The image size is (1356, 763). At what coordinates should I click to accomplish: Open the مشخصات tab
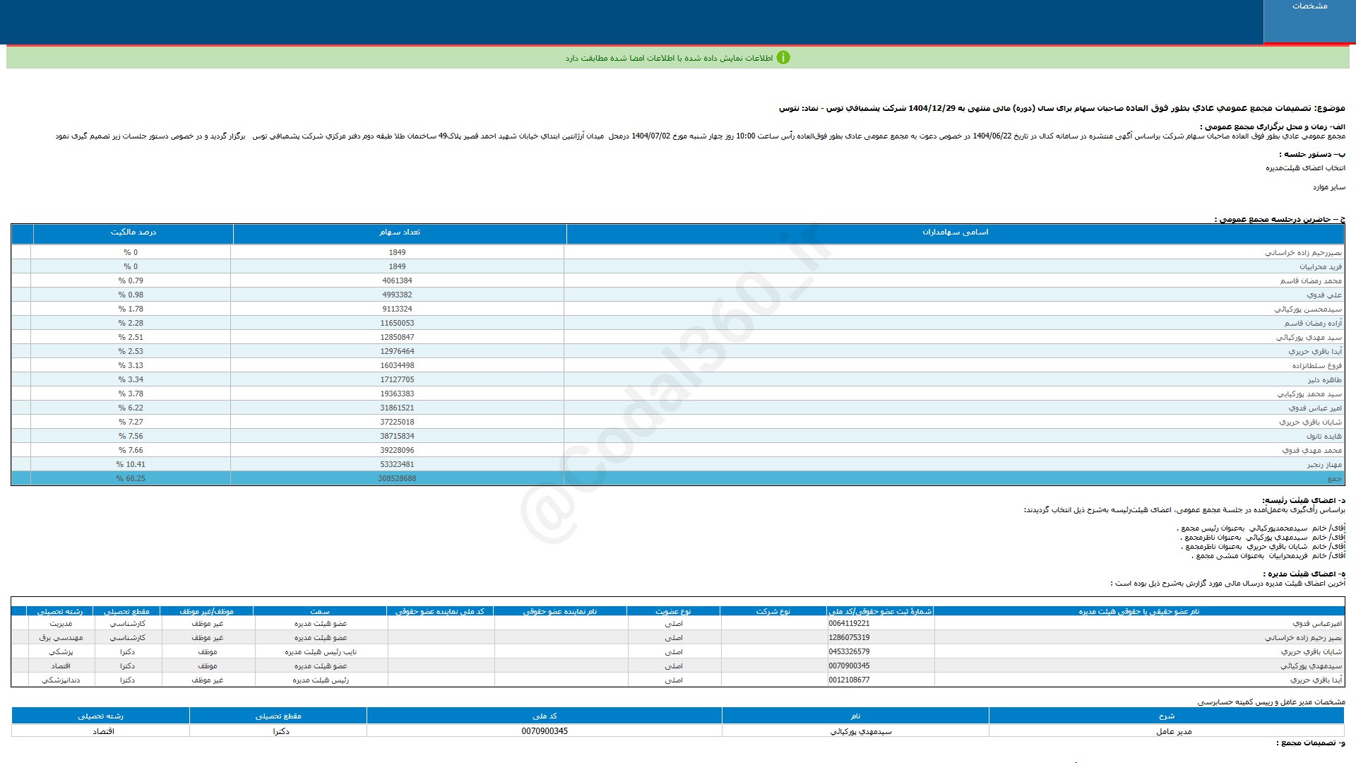click(1309, 6)
